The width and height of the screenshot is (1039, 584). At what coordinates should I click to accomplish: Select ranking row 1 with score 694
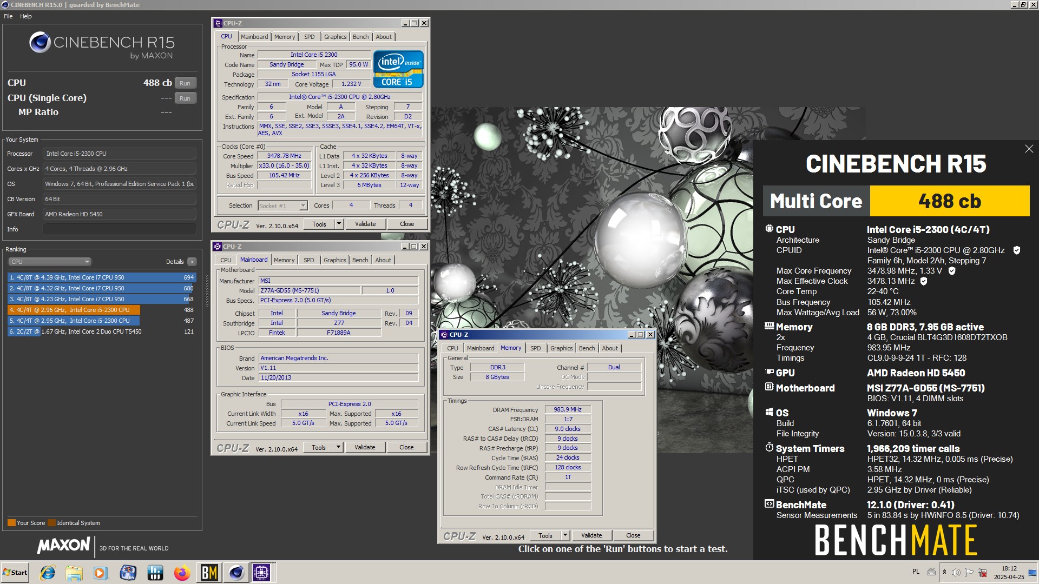[x=102, y=277]
